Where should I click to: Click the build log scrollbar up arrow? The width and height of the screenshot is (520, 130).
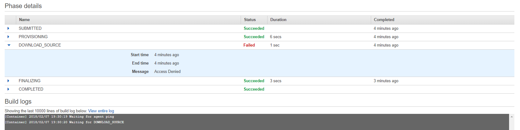(x=512, y=117)
